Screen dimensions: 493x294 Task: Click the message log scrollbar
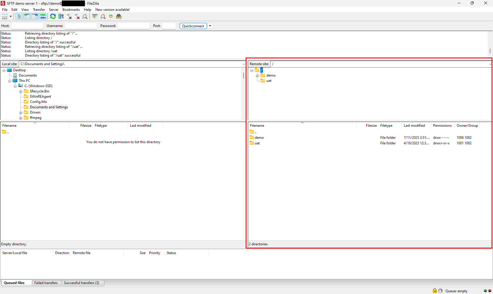click(490, 50)
